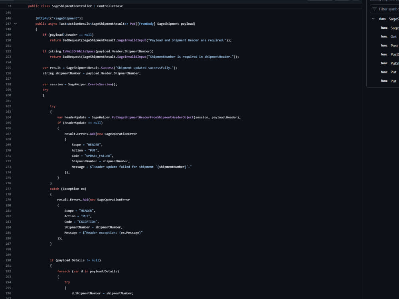Select line number 273
Screen dimensions: 399x299
8,167
